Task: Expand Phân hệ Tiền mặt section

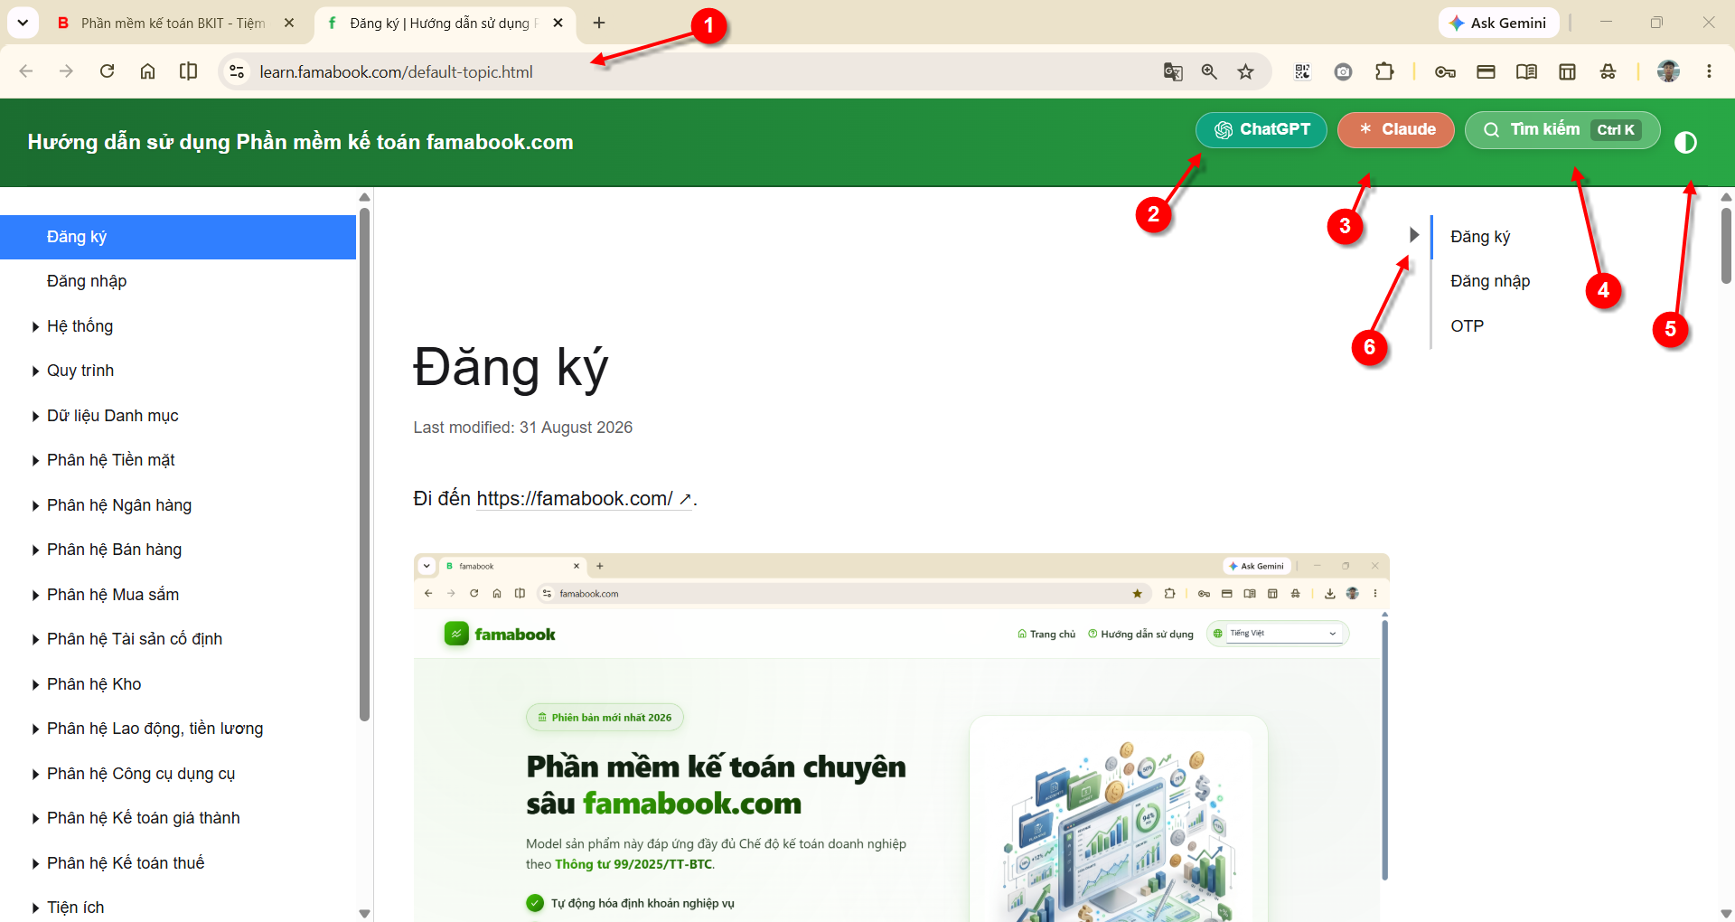Action: pos(35,461)
